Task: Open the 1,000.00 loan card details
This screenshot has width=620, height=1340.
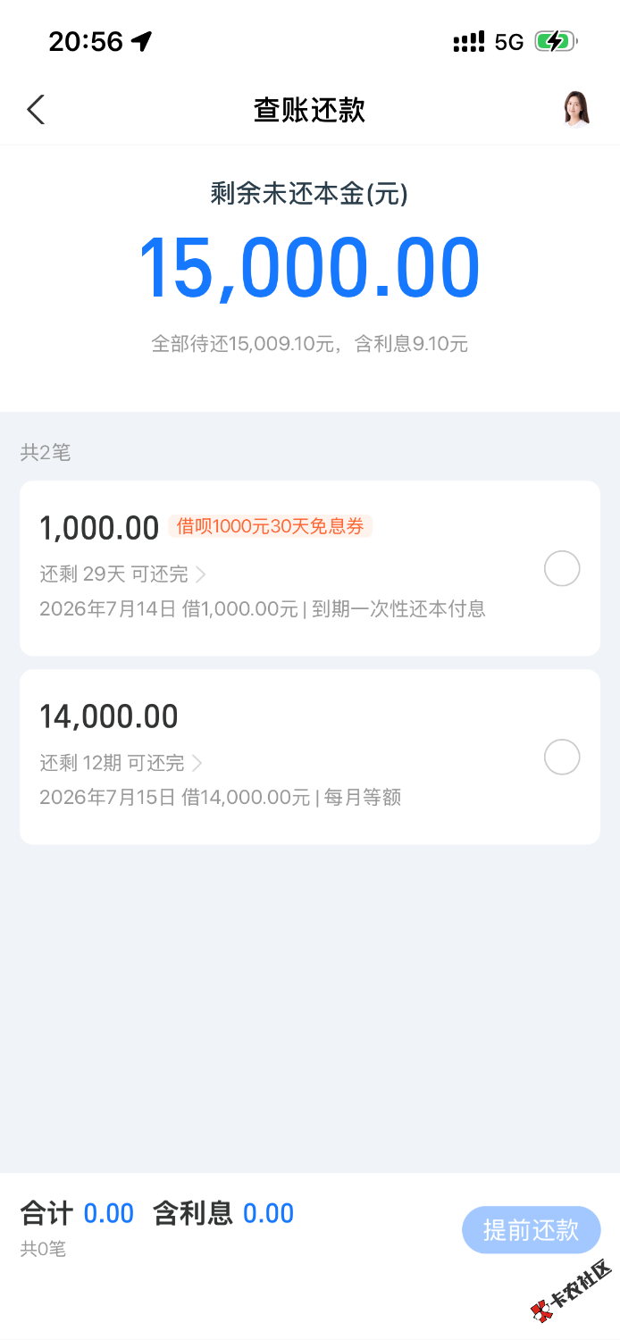Action: click(310, 568)
